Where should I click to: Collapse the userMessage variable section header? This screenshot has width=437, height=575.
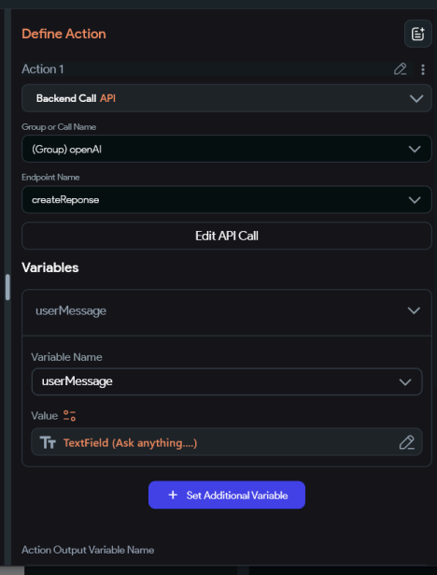[x=227, y=311]
